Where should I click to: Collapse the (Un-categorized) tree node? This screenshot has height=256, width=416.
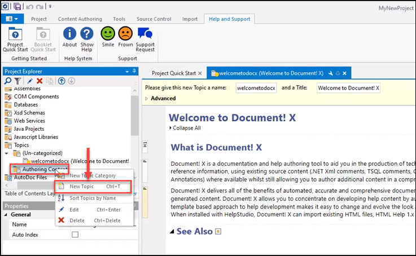[7, 153]
